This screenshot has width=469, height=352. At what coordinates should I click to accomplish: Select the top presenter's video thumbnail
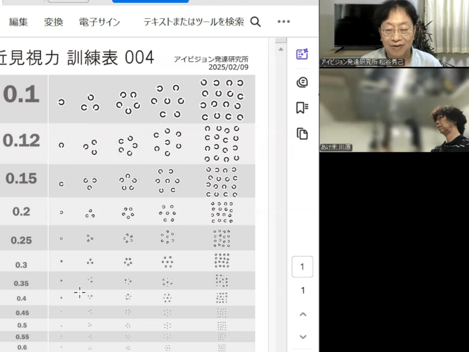coord(394,33)
